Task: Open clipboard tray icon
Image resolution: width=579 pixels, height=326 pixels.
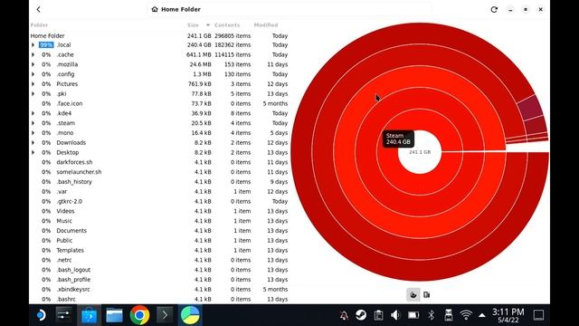Action: point(378,315)
